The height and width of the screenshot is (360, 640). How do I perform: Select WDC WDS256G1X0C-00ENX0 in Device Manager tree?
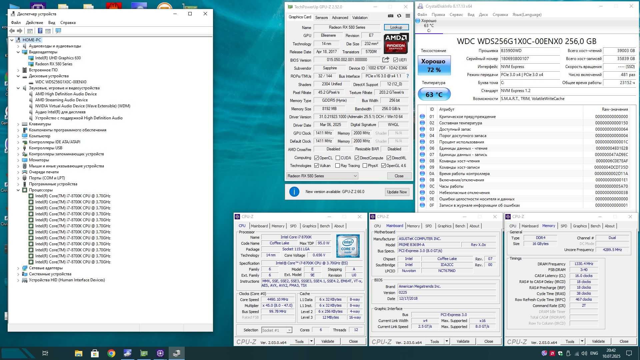(61, 82)
